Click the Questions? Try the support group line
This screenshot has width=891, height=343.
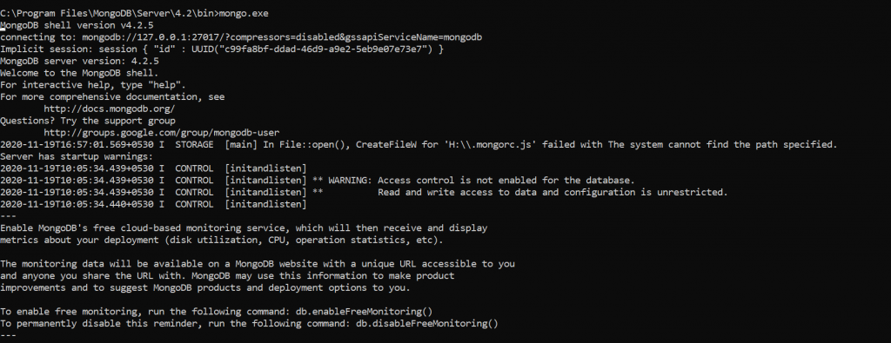pyautogui.click(x=88, y=121)
